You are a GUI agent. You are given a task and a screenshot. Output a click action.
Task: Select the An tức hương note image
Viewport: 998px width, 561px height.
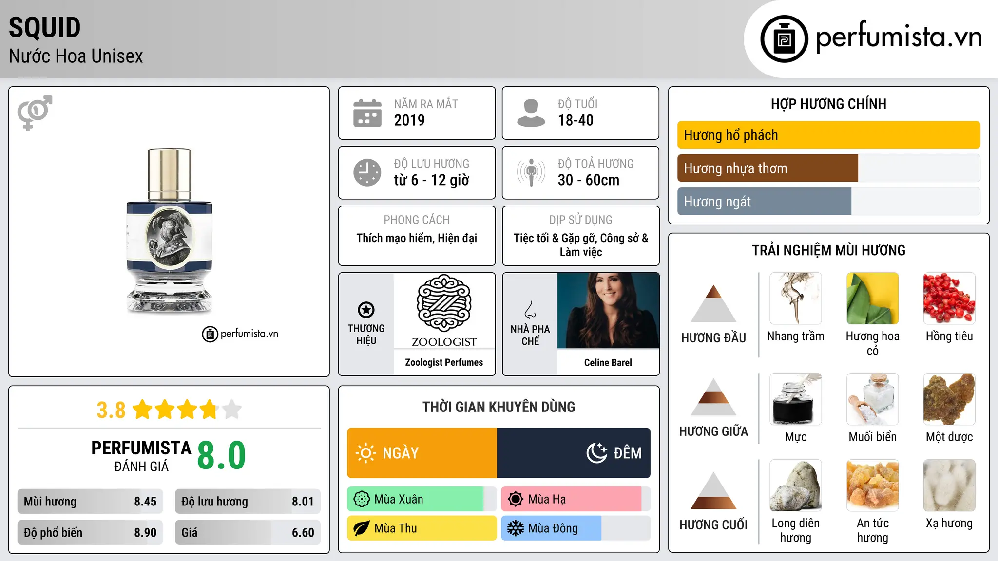(873, 486)
